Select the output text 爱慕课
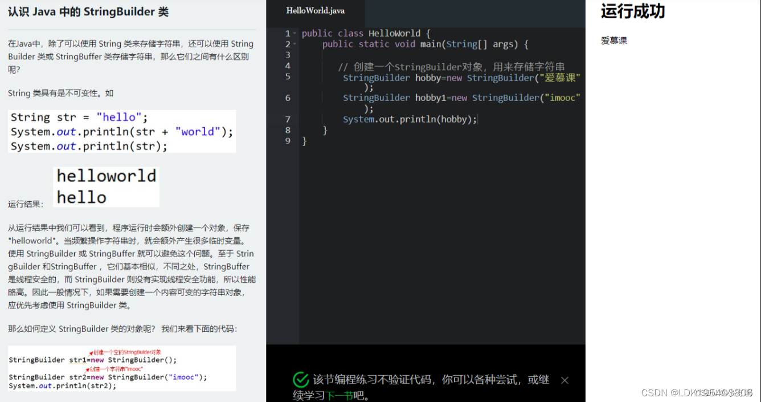 click(613, 40)
